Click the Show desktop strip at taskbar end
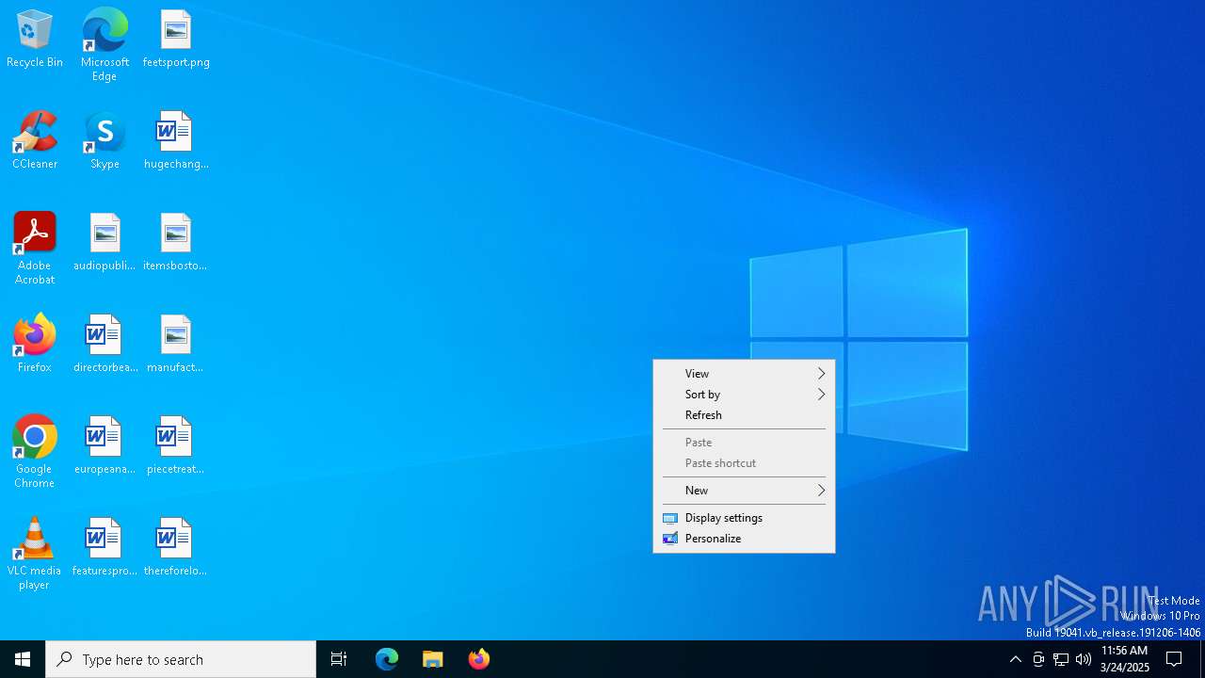The image size is (1205, 678). point(1202,659)
